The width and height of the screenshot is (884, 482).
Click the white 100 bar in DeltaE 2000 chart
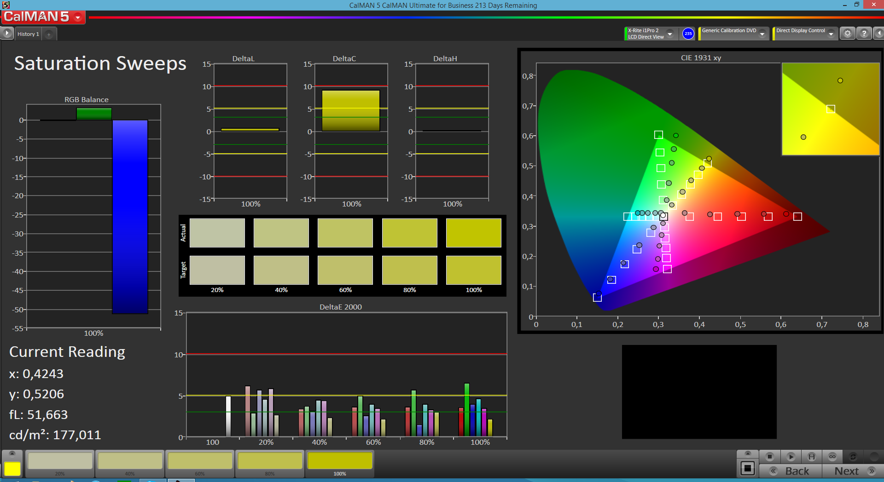[x=228, y=416]
